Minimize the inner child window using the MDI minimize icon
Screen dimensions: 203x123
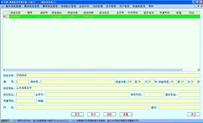point(195,6)
